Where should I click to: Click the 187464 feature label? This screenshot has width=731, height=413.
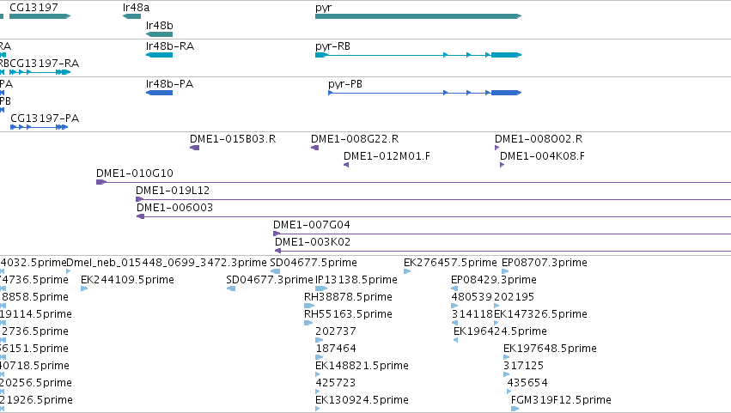click(336, 349)
